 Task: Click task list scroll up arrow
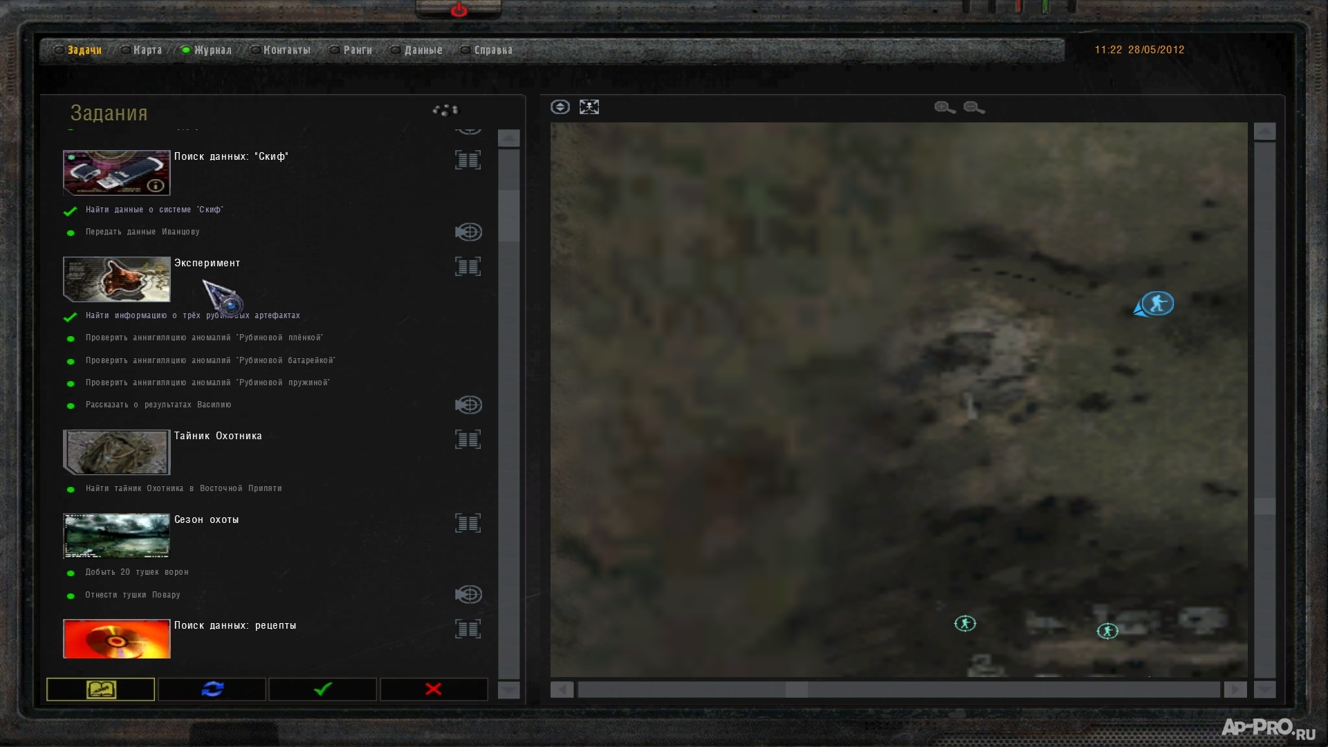(x=508, y=138)
